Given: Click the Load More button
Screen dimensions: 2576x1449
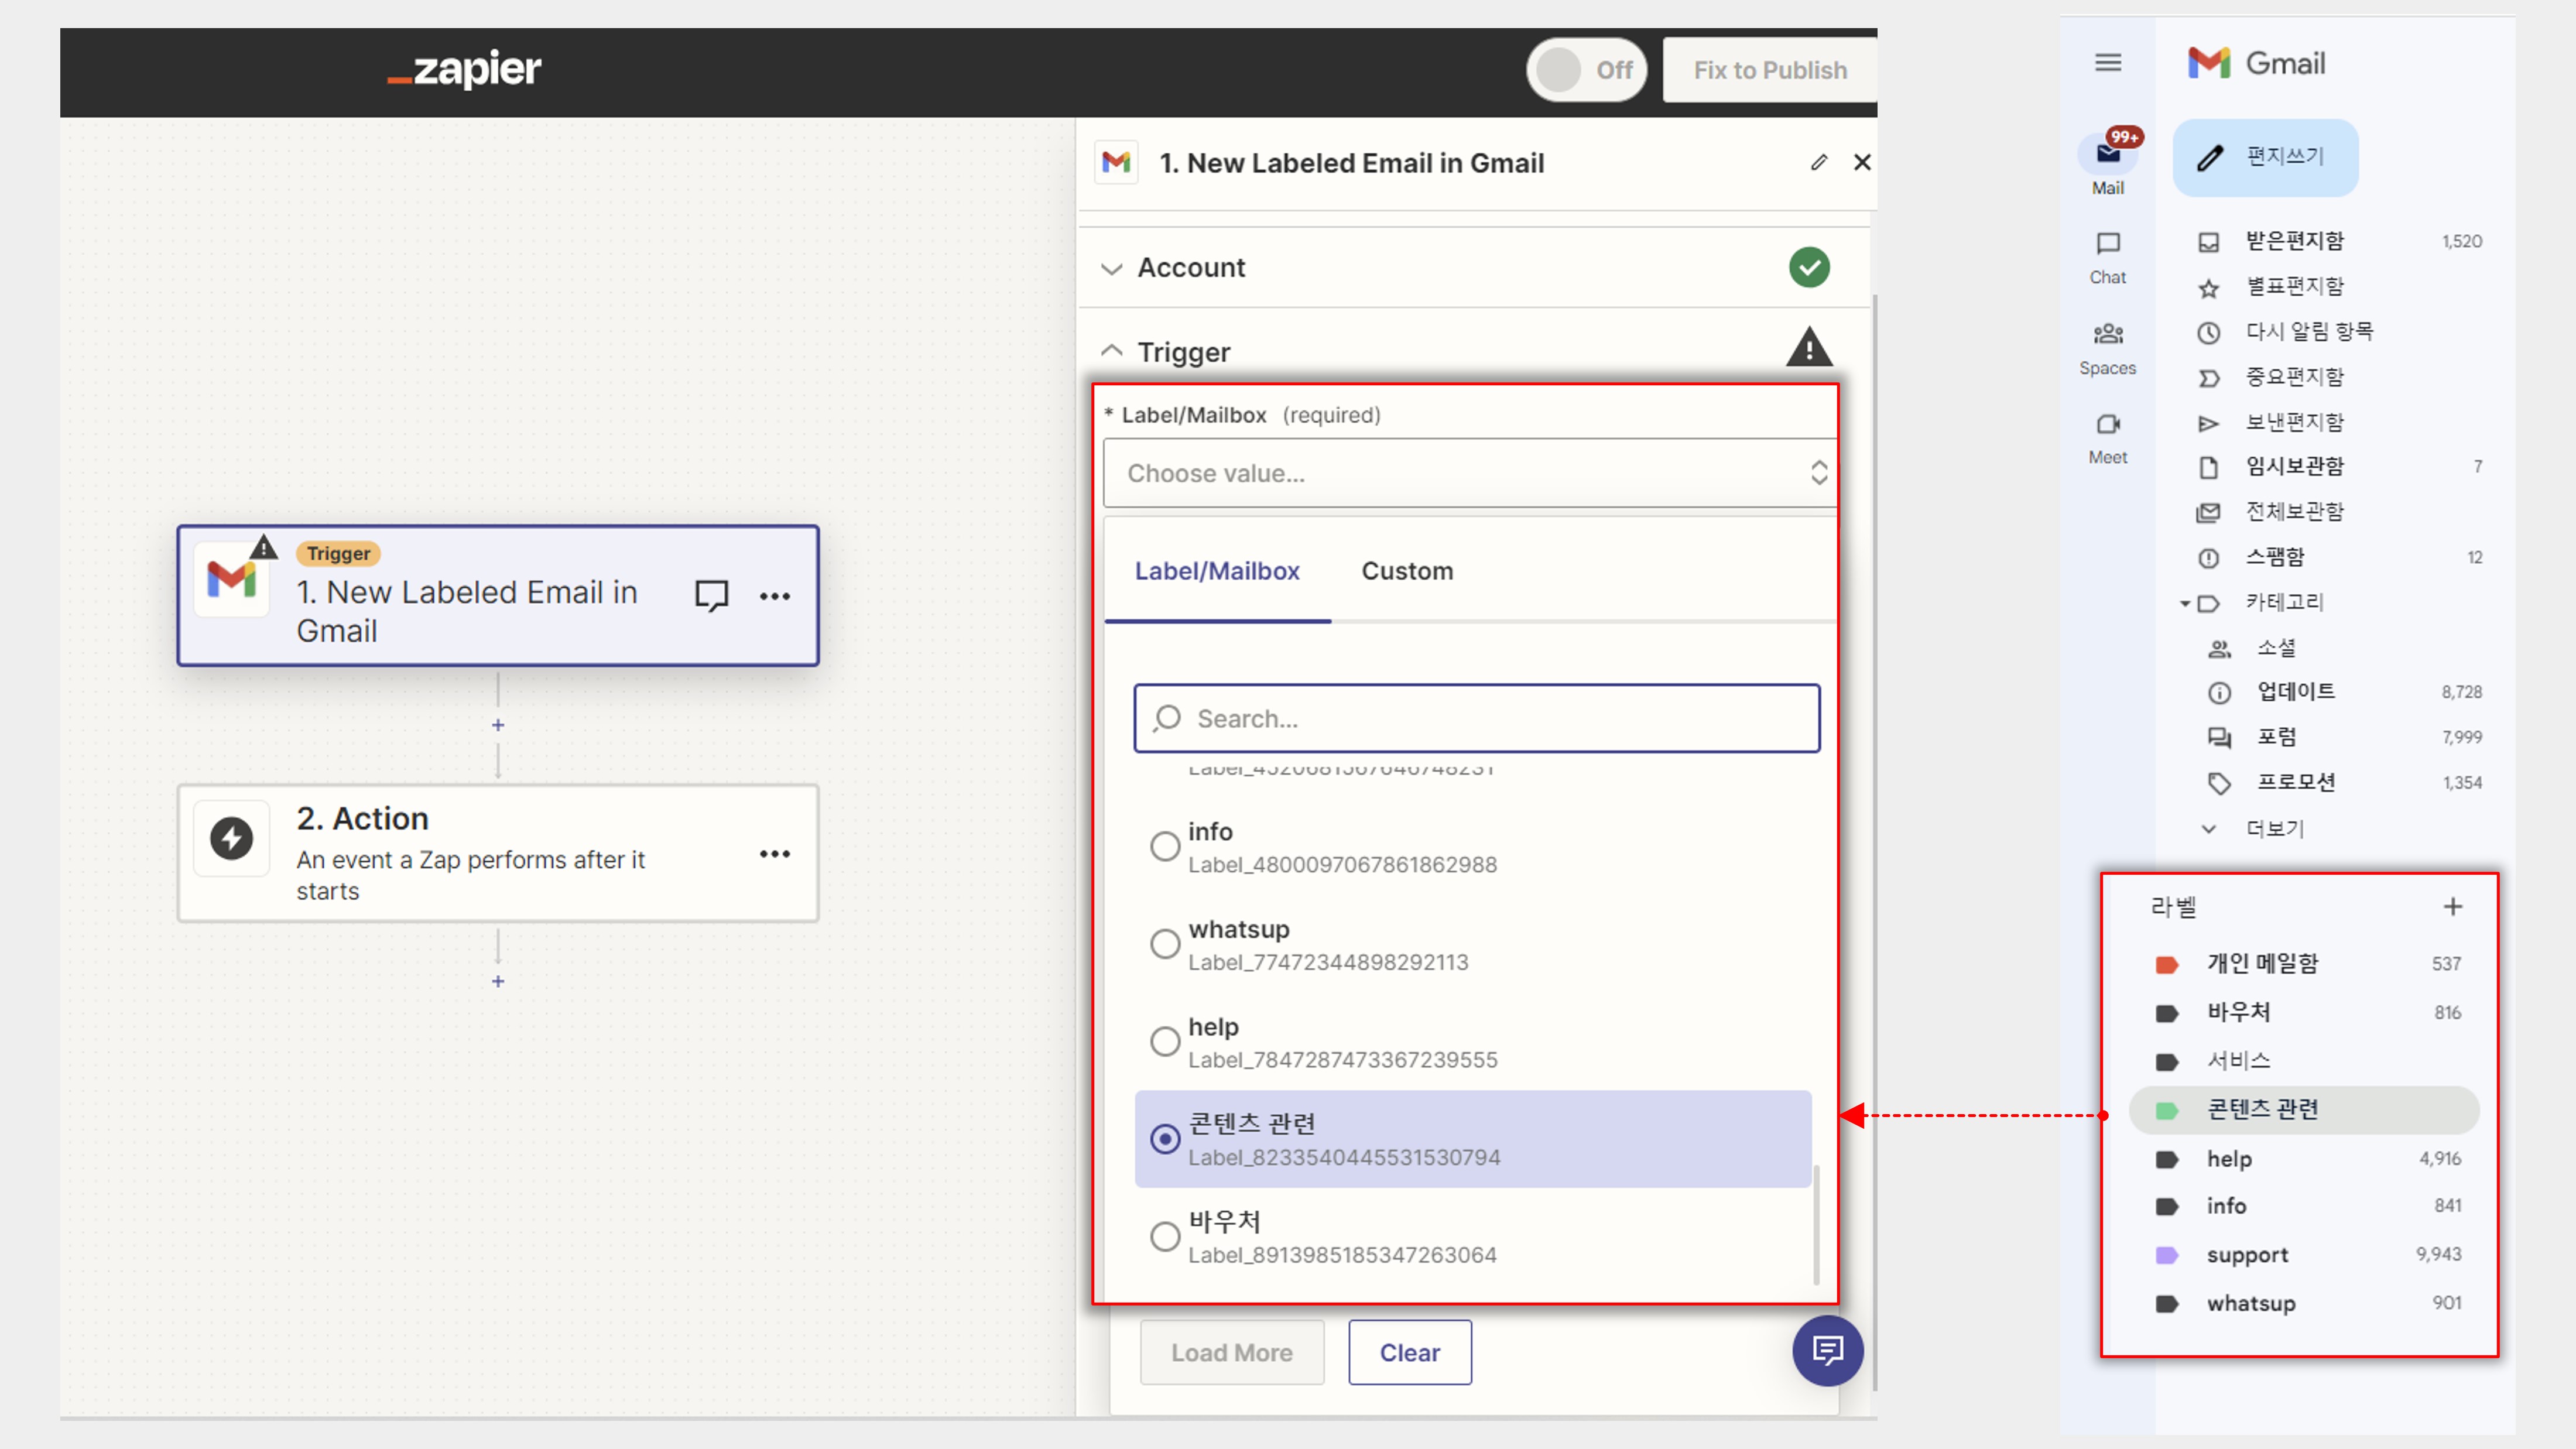Looking at the screenshot, I should pos(1232,1352).
